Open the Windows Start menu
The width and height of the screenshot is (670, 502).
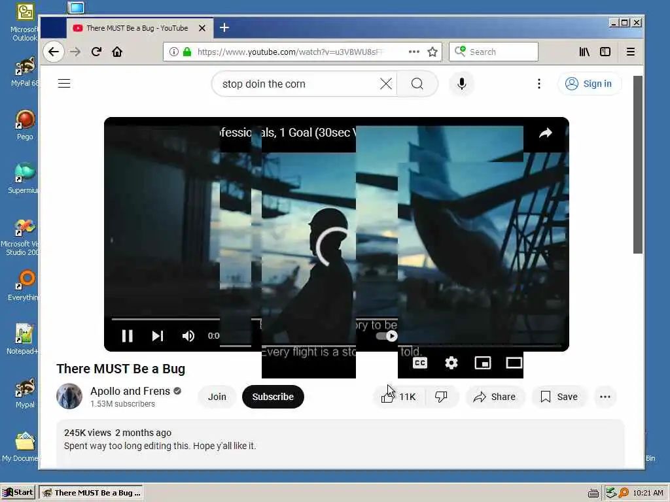coord(18,493)
